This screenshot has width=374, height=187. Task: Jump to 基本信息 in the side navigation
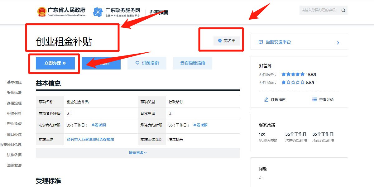(x=14, y=82)
